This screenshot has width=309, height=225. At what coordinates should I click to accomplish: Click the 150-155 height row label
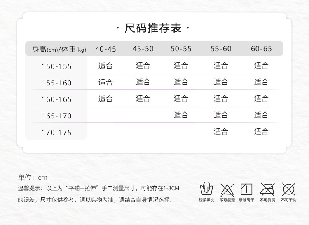coord(56,66)
